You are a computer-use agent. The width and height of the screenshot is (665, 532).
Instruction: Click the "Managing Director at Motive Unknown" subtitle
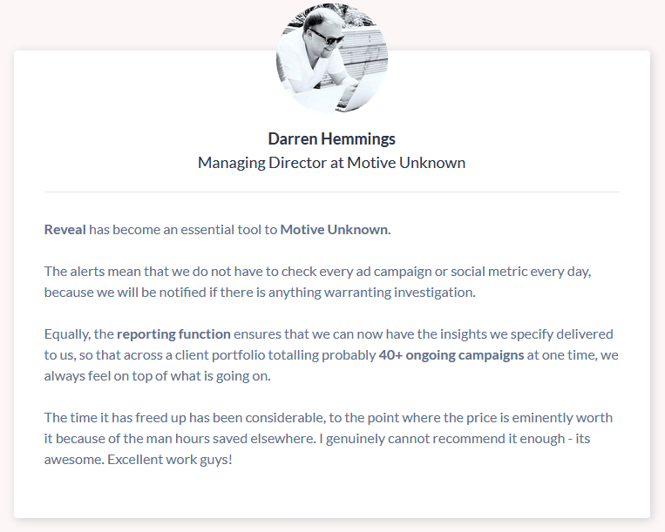coord(331,163)
